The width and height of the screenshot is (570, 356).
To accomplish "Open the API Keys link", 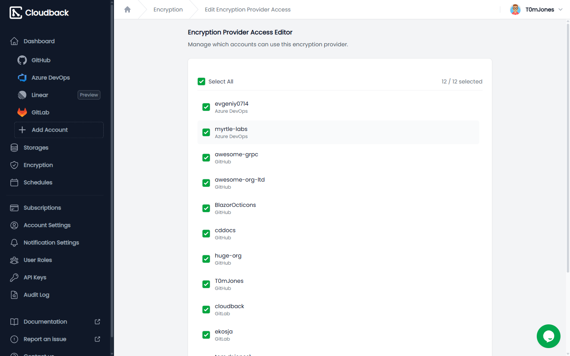I will [55, 277].
